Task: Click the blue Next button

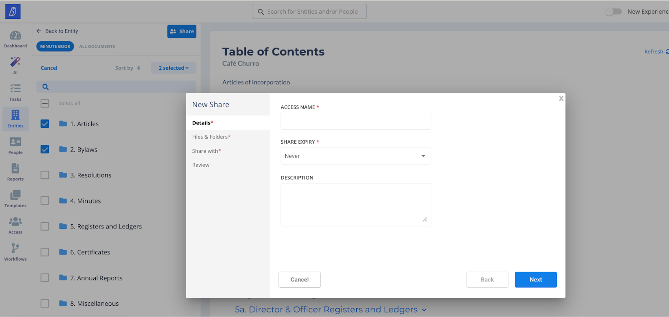Action: click(535, 280)
